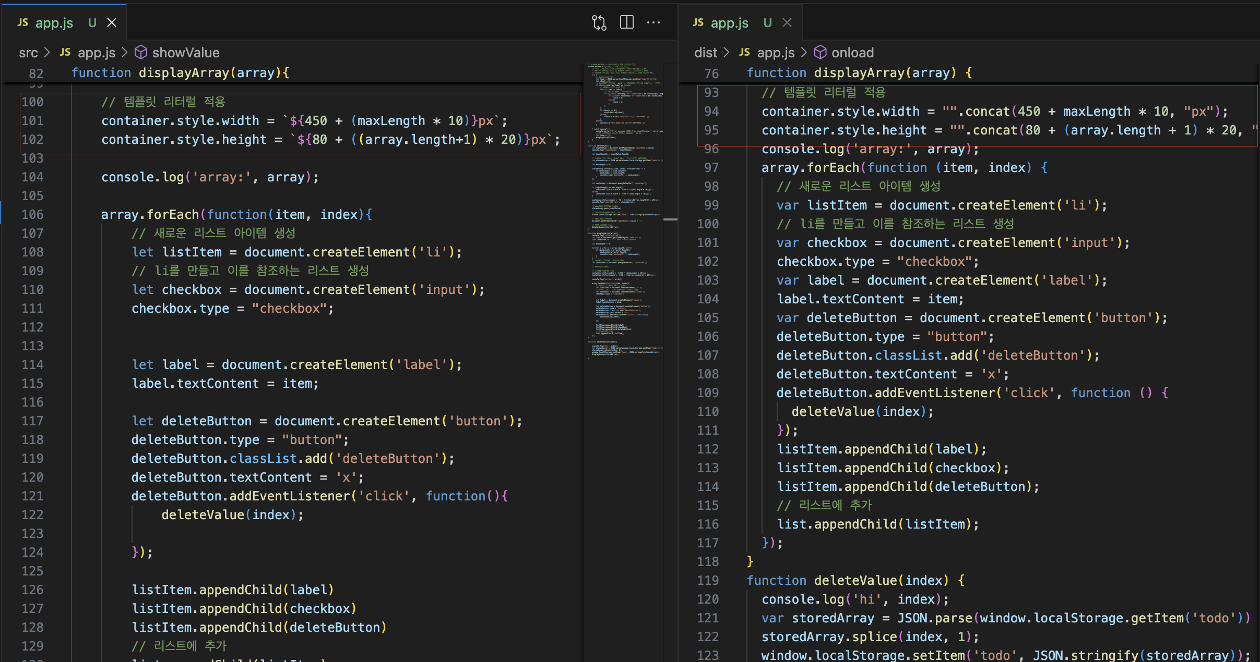Click line number 106 in left gutter
The image size is (1260, 662).
pyautogui.click(x=32, y=214)
